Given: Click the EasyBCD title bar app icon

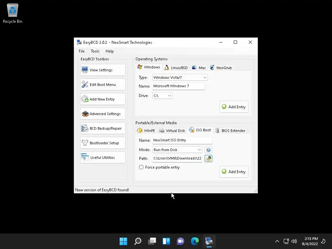Looking at the screenshot, I should pos(79,42).
